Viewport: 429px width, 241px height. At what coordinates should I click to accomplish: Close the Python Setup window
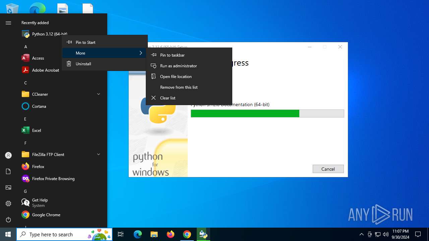[x=340, y=47]
